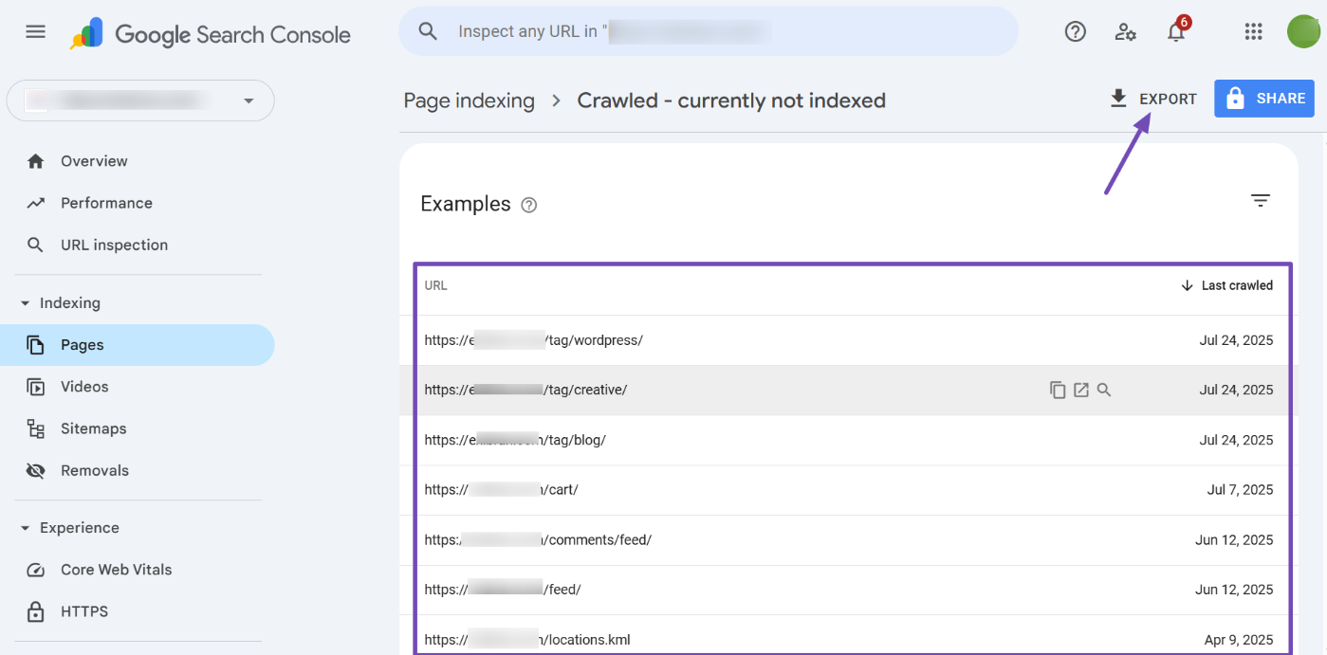Screen dimensions: 1327x655
Task: Collapse the Experience section
Action: [26, 528]
